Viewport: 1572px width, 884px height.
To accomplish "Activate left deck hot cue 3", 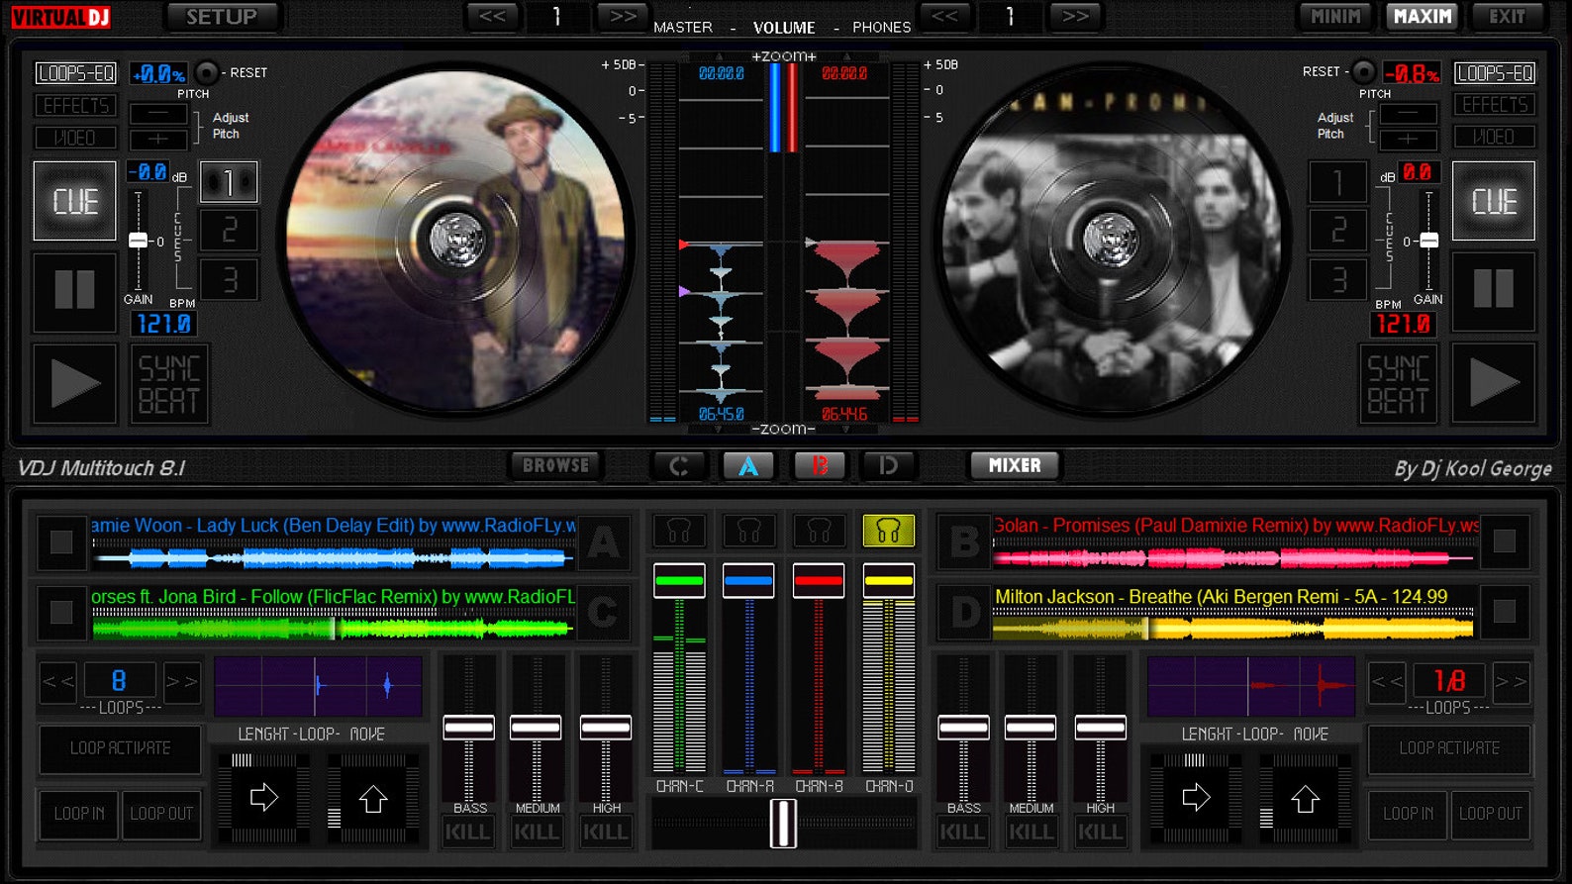I will click(229, 280).
